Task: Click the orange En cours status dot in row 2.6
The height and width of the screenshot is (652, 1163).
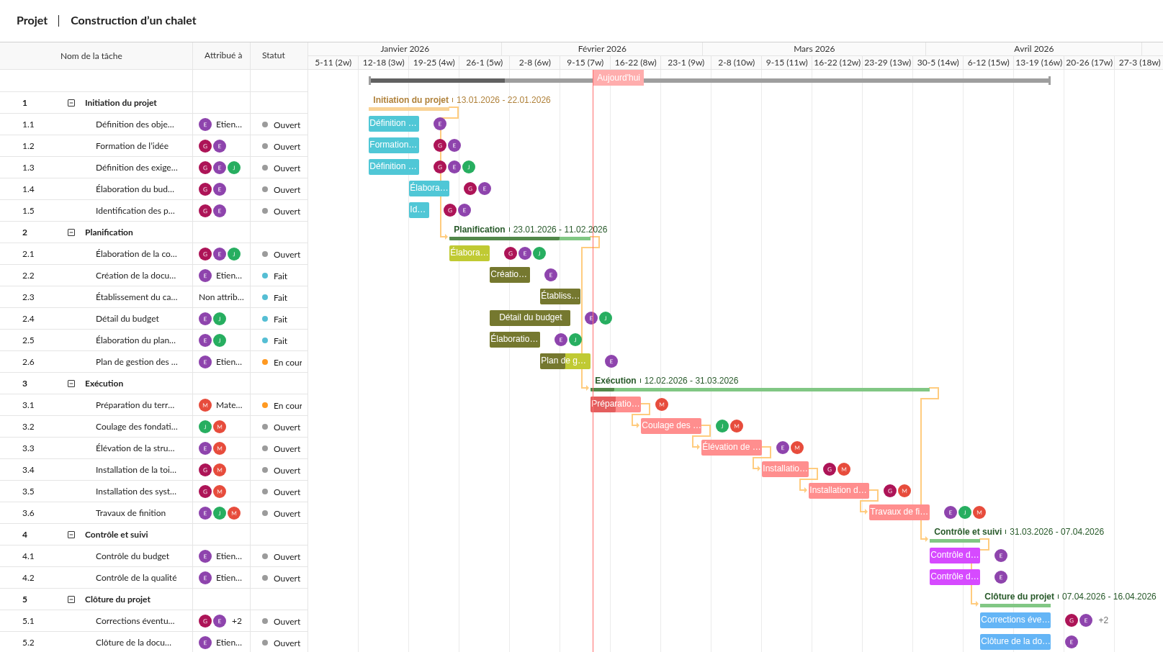Action: pyautogui.click(x=265, y=362)
